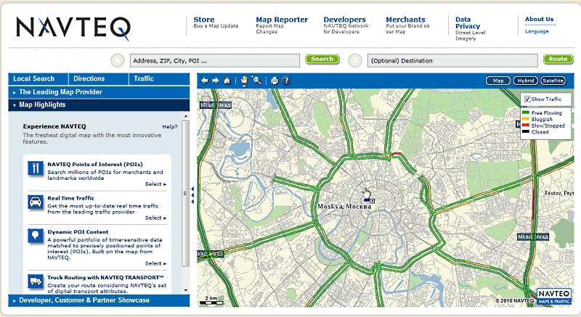Click scrollbar up arrow in side panel

click(186, 116)
